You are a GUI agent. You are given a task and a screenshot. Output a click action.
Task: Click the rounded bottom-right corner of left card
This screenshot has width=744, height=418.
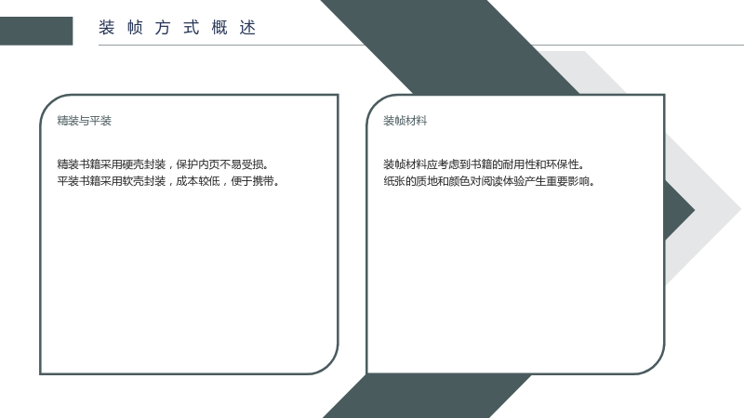[326, 362]
